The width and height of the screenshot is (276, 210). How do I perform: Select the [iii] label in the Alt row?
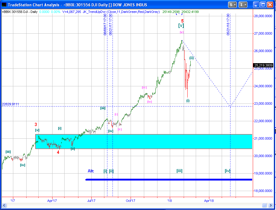[179, 171]
